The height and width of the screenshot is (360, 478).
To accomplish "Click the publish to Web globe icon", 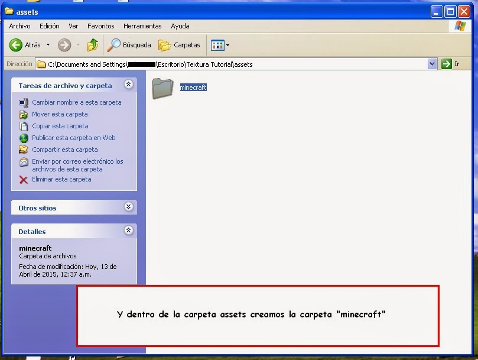I will 24,138.
